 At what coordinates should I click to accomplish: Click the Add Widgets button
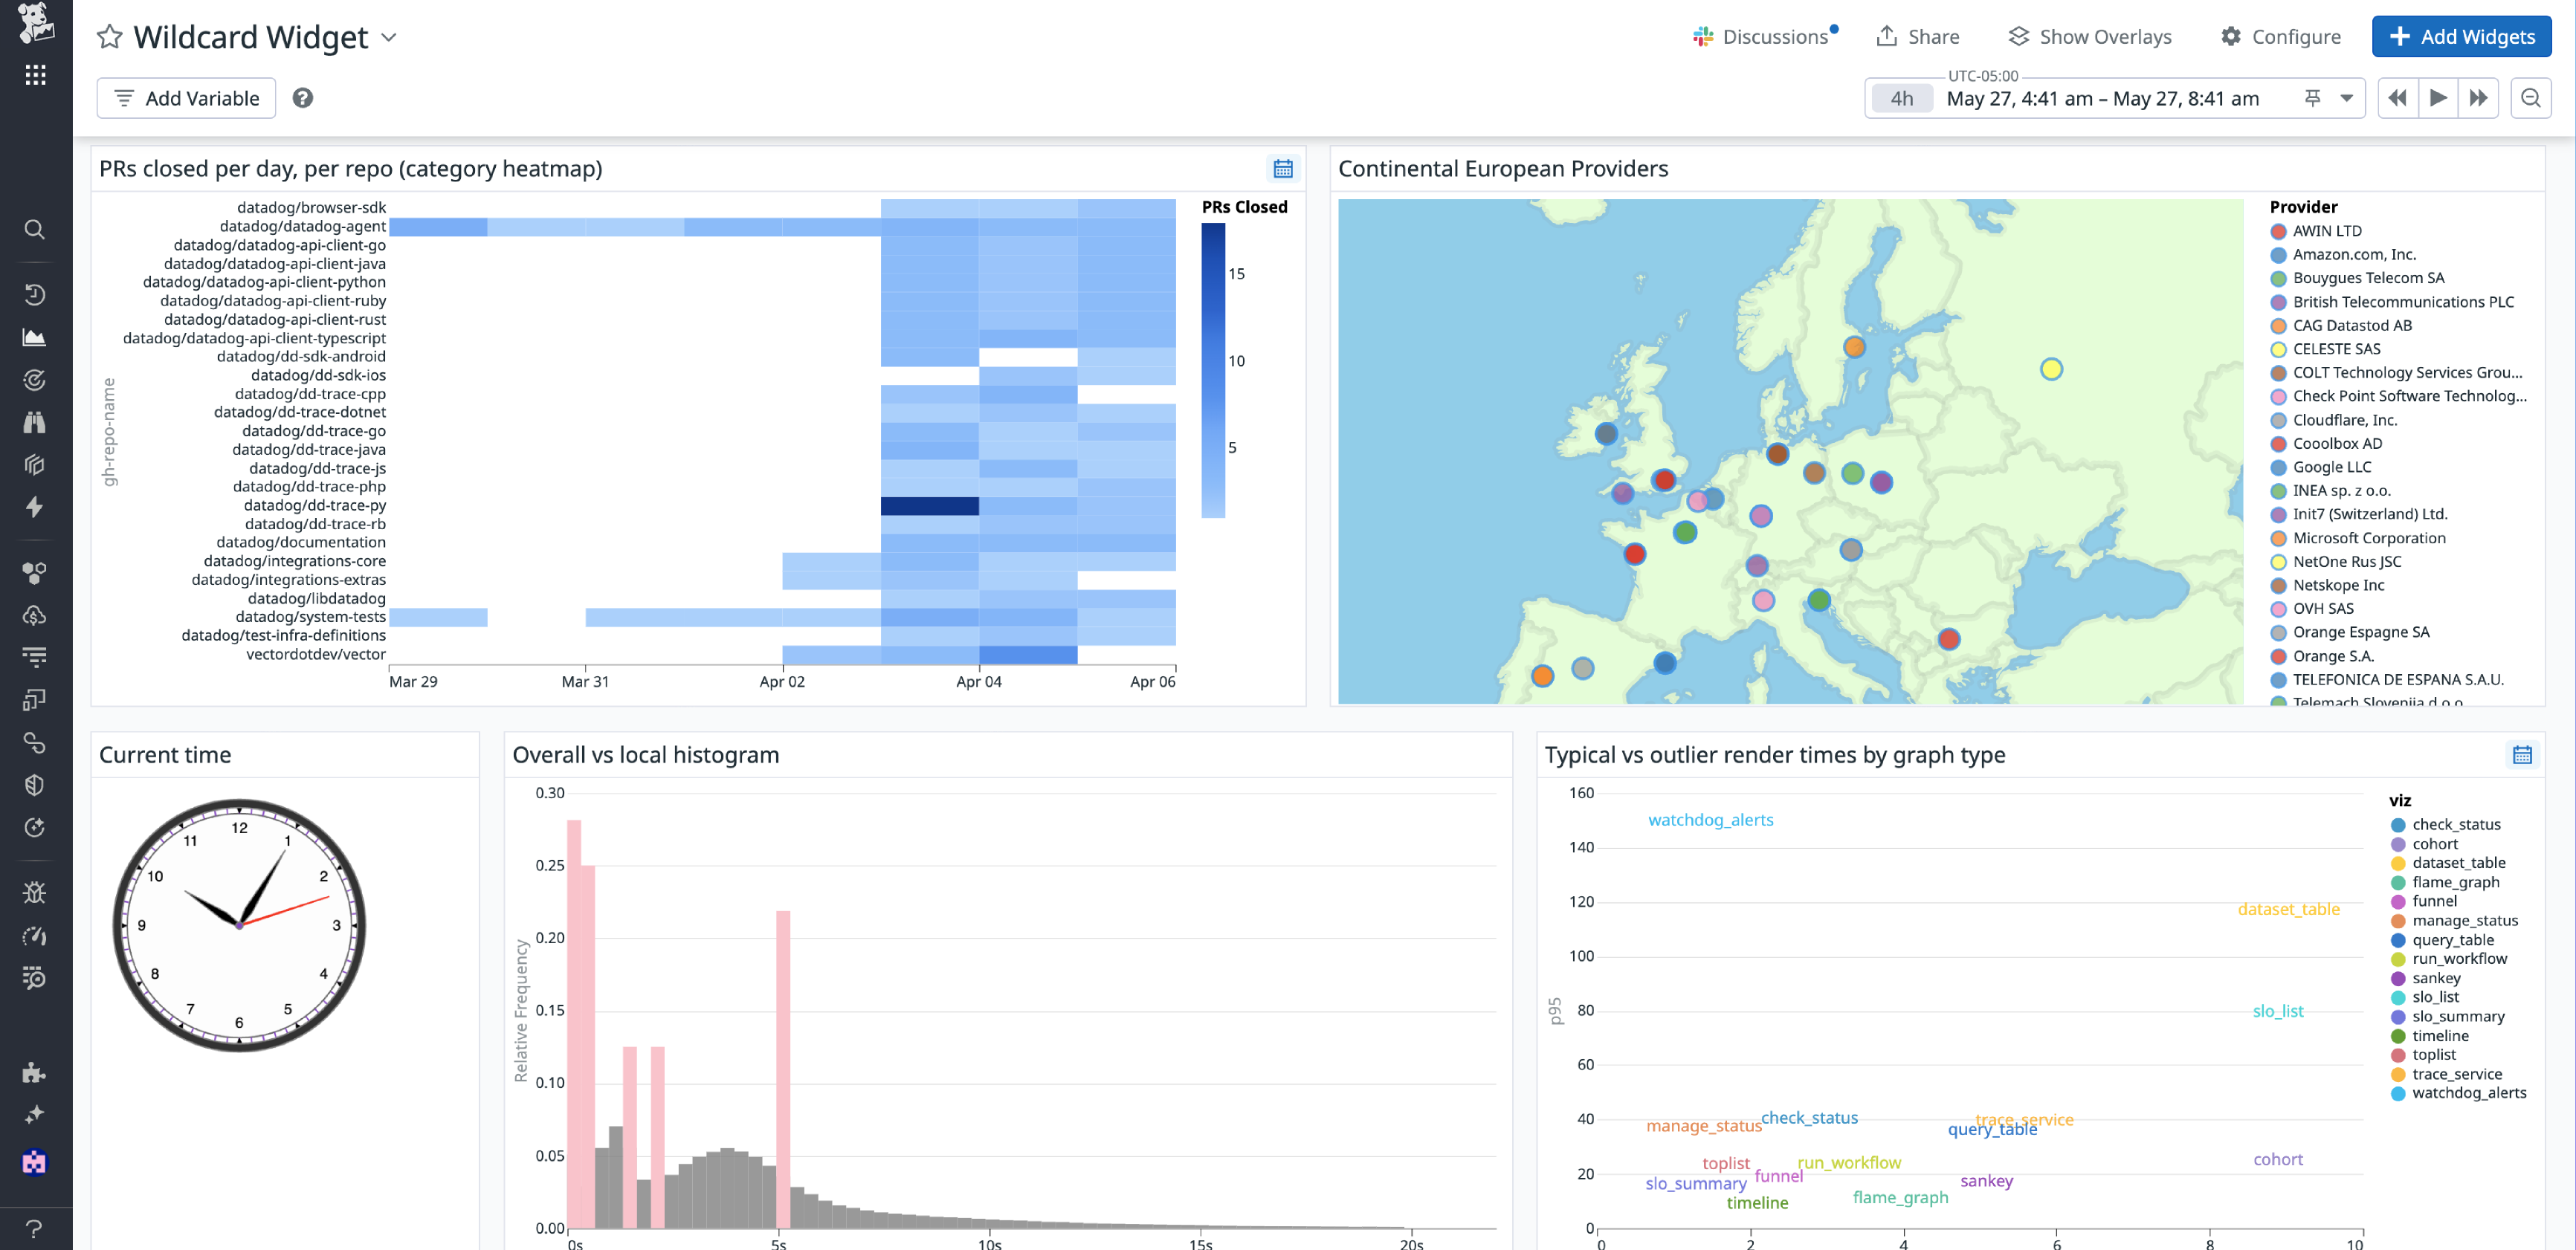(2461, 36)
